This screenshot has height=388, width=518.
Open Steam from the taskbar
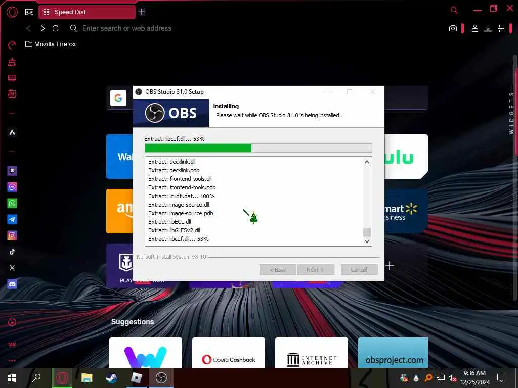[112, 378]
